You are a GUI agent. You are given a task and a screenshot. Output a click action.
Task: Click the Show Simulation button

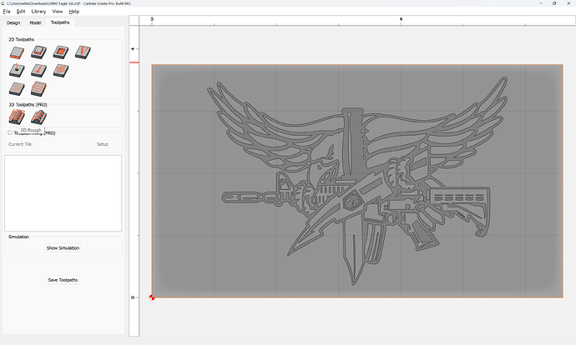63,248
